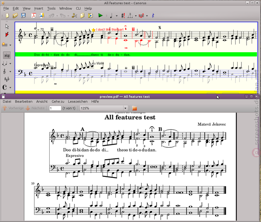261x222 pixels.
Task: Open the Ansicht menu
Action: pos(42,101)
